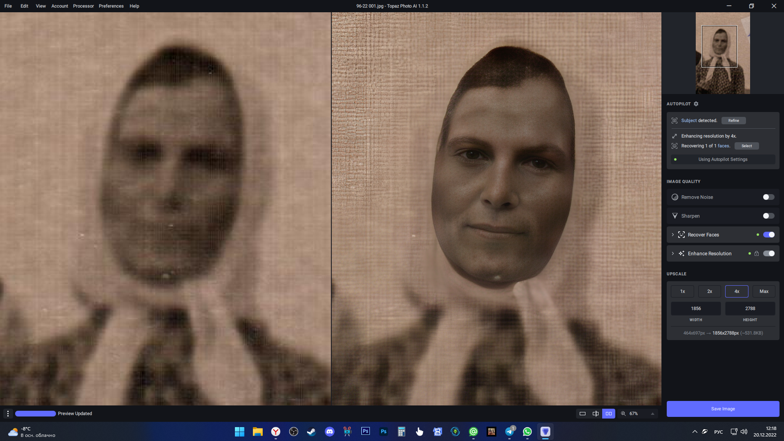
Task: Click the Width input field
Action: click(x=696, y=309)
